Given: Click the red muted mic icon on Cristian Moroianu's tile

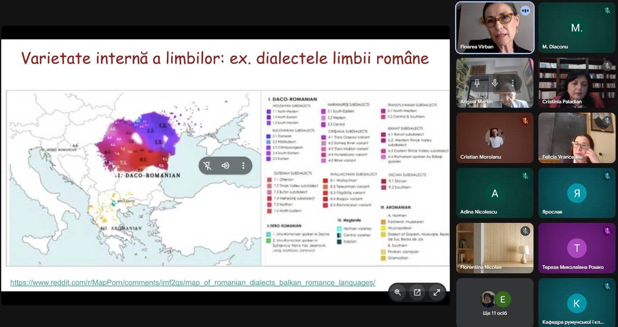Looking at the screenshot, I should click(x=525, y=121).
